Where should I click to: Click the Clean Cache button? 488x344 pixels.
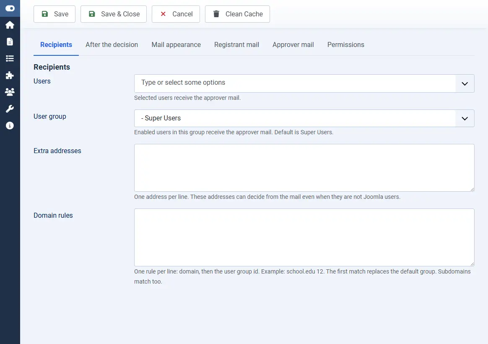pos(237,14)
